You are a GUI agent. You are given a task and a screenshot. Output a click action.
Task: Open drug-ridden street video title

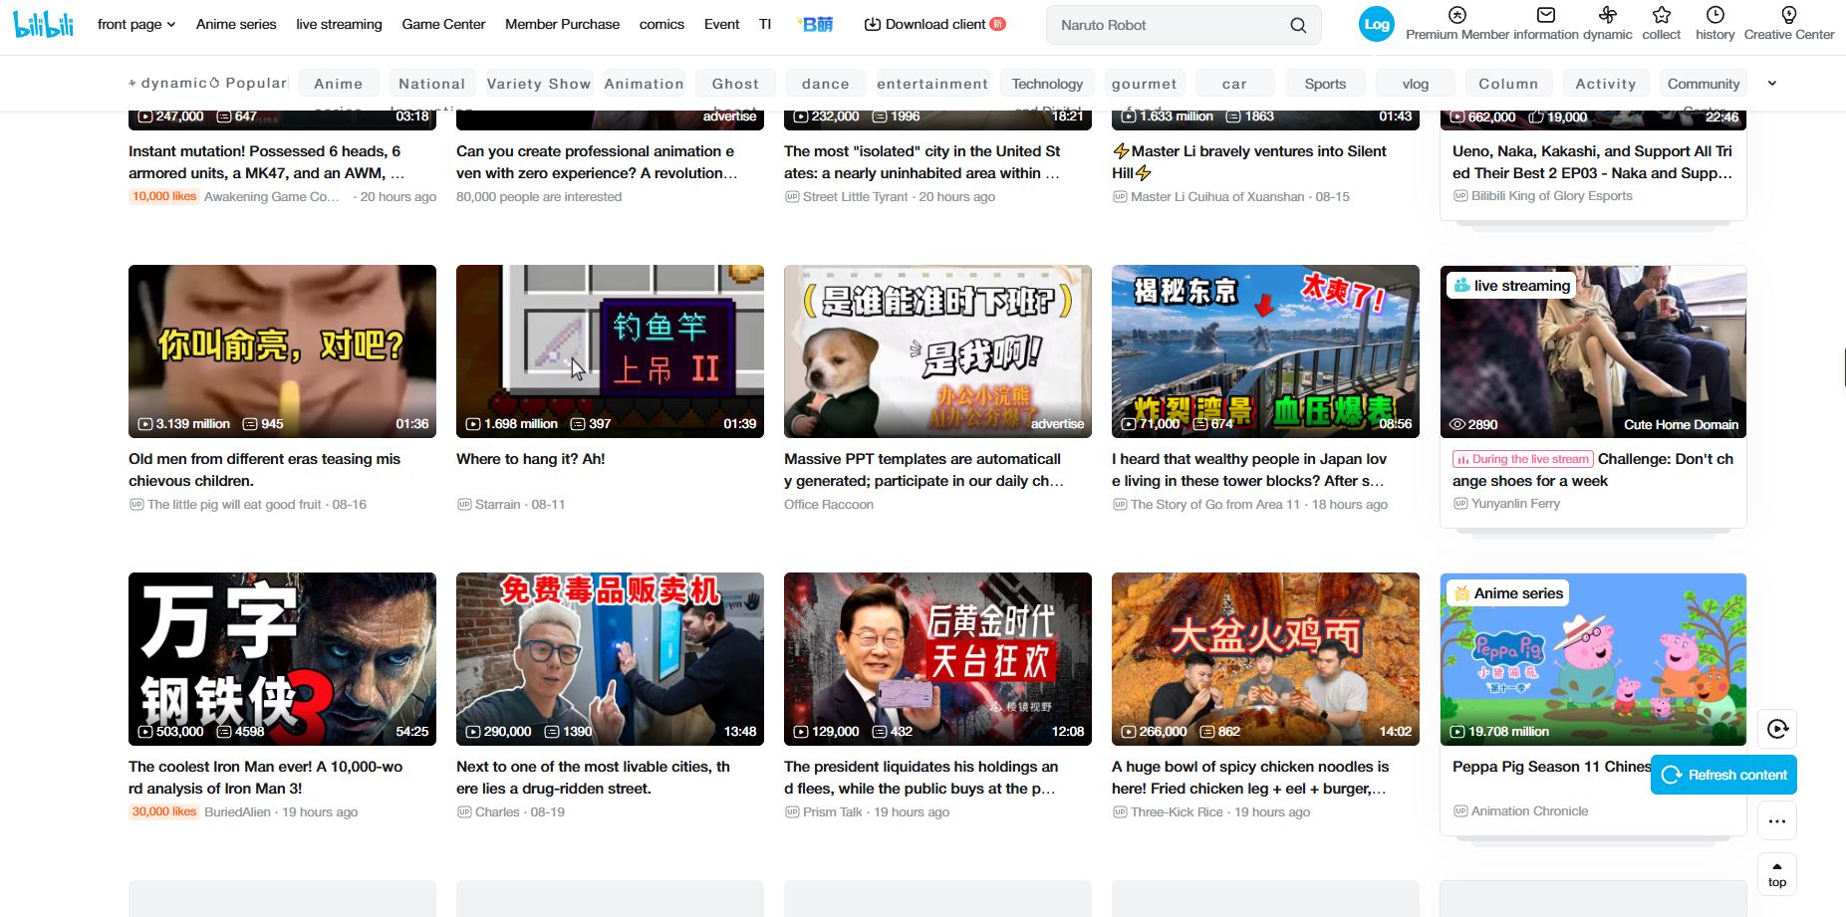593,778
